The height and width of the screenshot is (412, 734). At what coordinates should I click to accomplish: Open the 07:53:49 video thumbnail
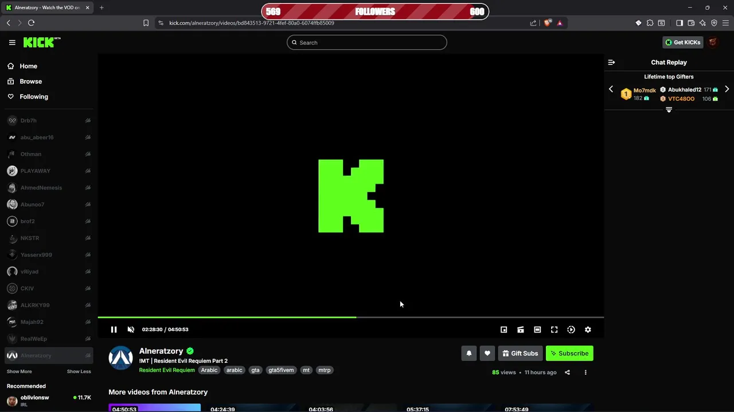coord(547,408)
